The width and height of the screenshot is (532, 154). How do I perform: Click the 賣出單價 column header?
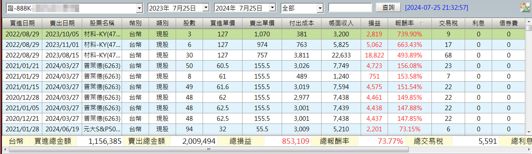(x=262, y=23)
